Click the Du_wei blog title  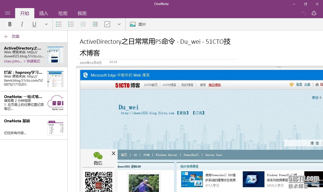click(128, 107)
